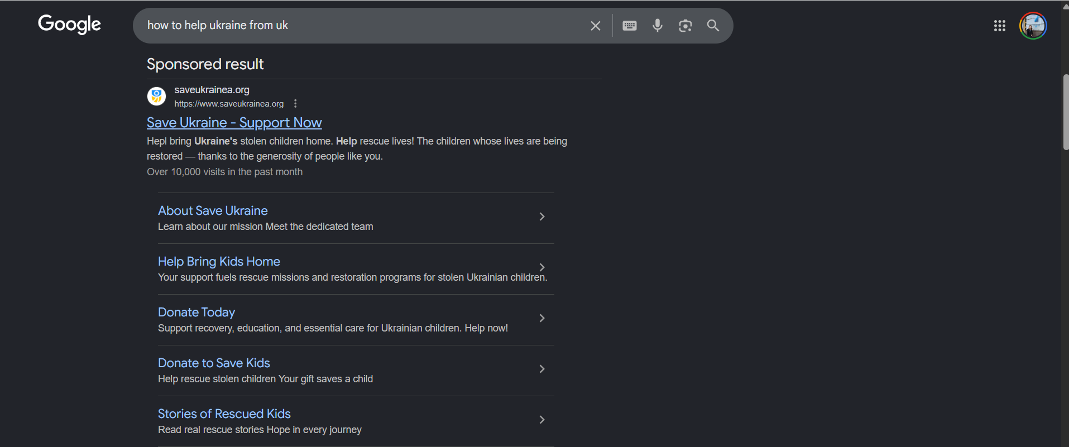
Task: Open the Donate to Save Kids sitelink
Action: (x=214, y=363)
